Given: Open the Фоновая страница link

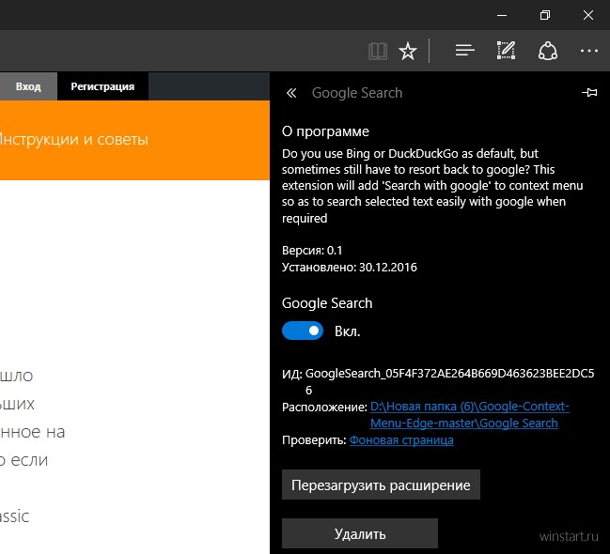Looking at the screenshot, I should point(401,440).
